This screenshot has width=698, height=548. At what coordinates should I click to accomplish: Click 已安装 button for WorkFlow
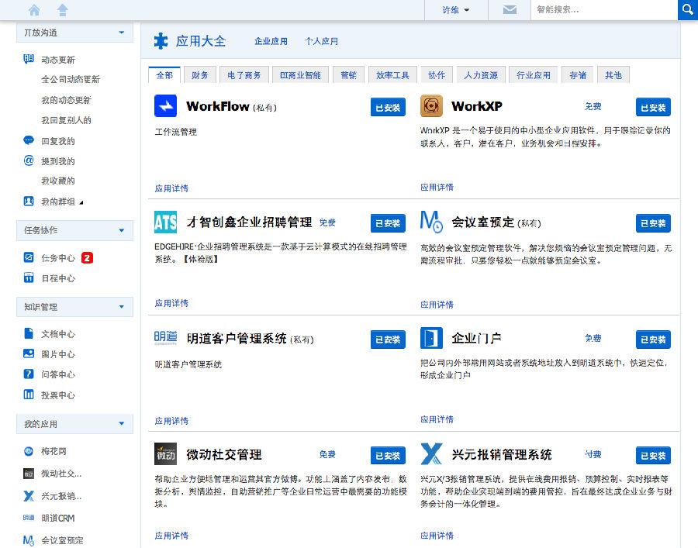tap(388, 108)
